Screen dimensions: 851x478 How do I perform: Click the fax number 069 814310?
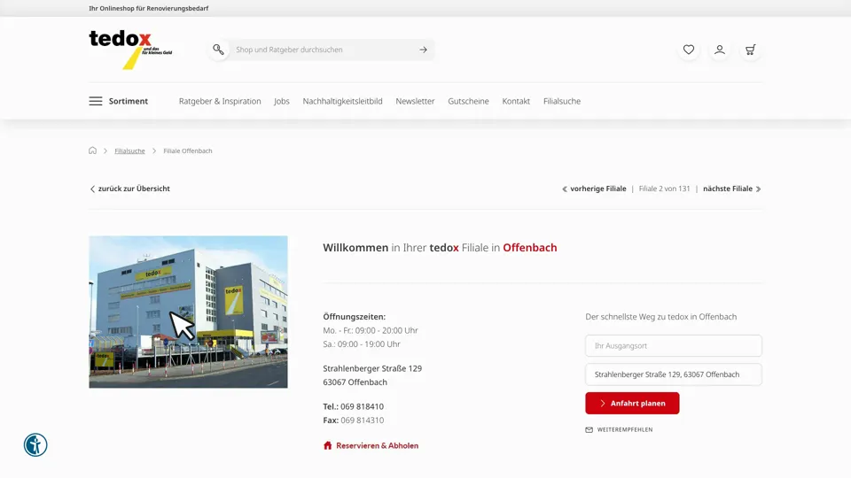coord(362,420)
